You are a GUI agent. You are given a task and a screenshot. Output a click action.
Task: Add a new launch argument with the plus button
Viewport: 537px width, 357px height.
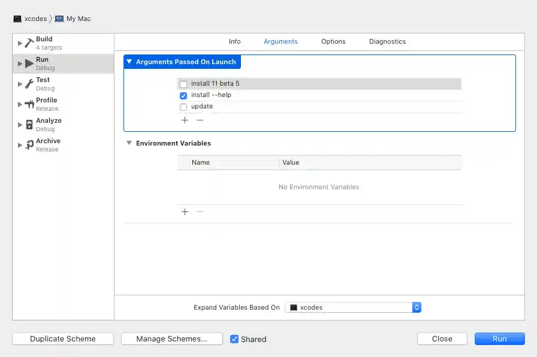pyautogui.click(x=185, y=120)
